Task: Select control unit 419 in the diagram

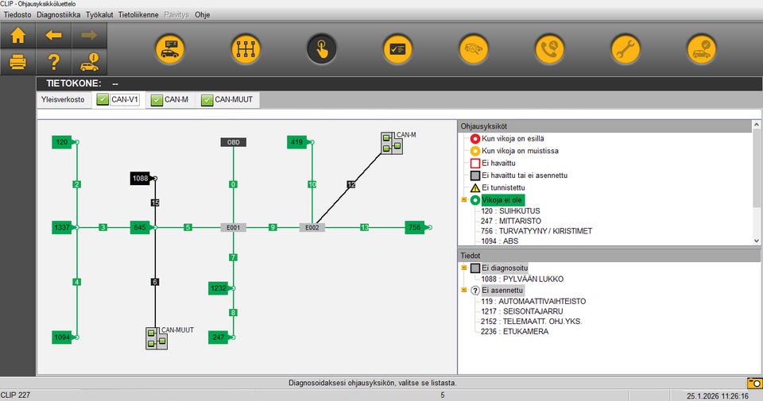Action: click(x=297, y=142)
